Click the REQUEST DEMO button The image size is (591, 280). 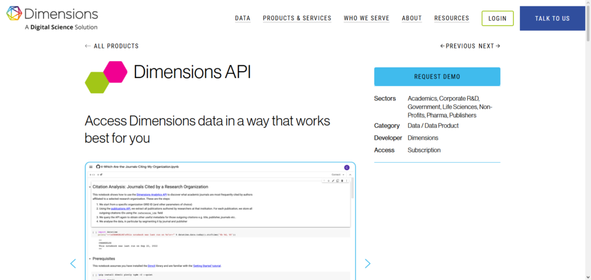coord(437,77)
